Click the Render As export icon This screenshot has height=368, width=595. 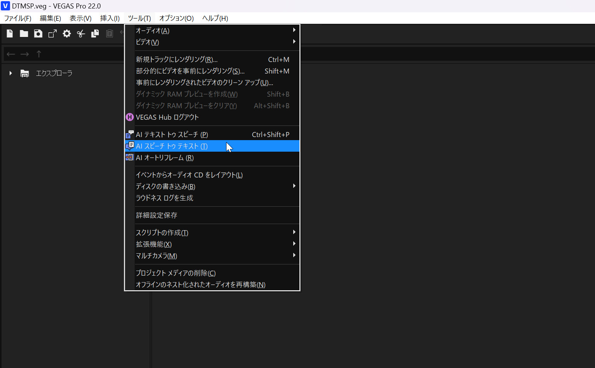click(x=52, y=33)
